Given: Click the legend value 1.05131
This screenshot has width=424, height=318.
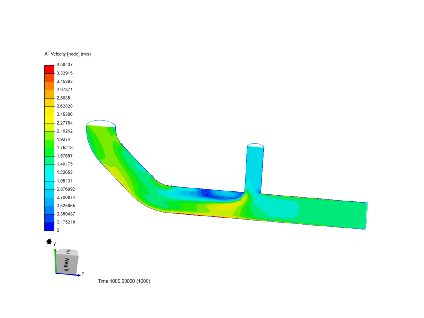Looking at the screenshot, I should tap(64, 181).
